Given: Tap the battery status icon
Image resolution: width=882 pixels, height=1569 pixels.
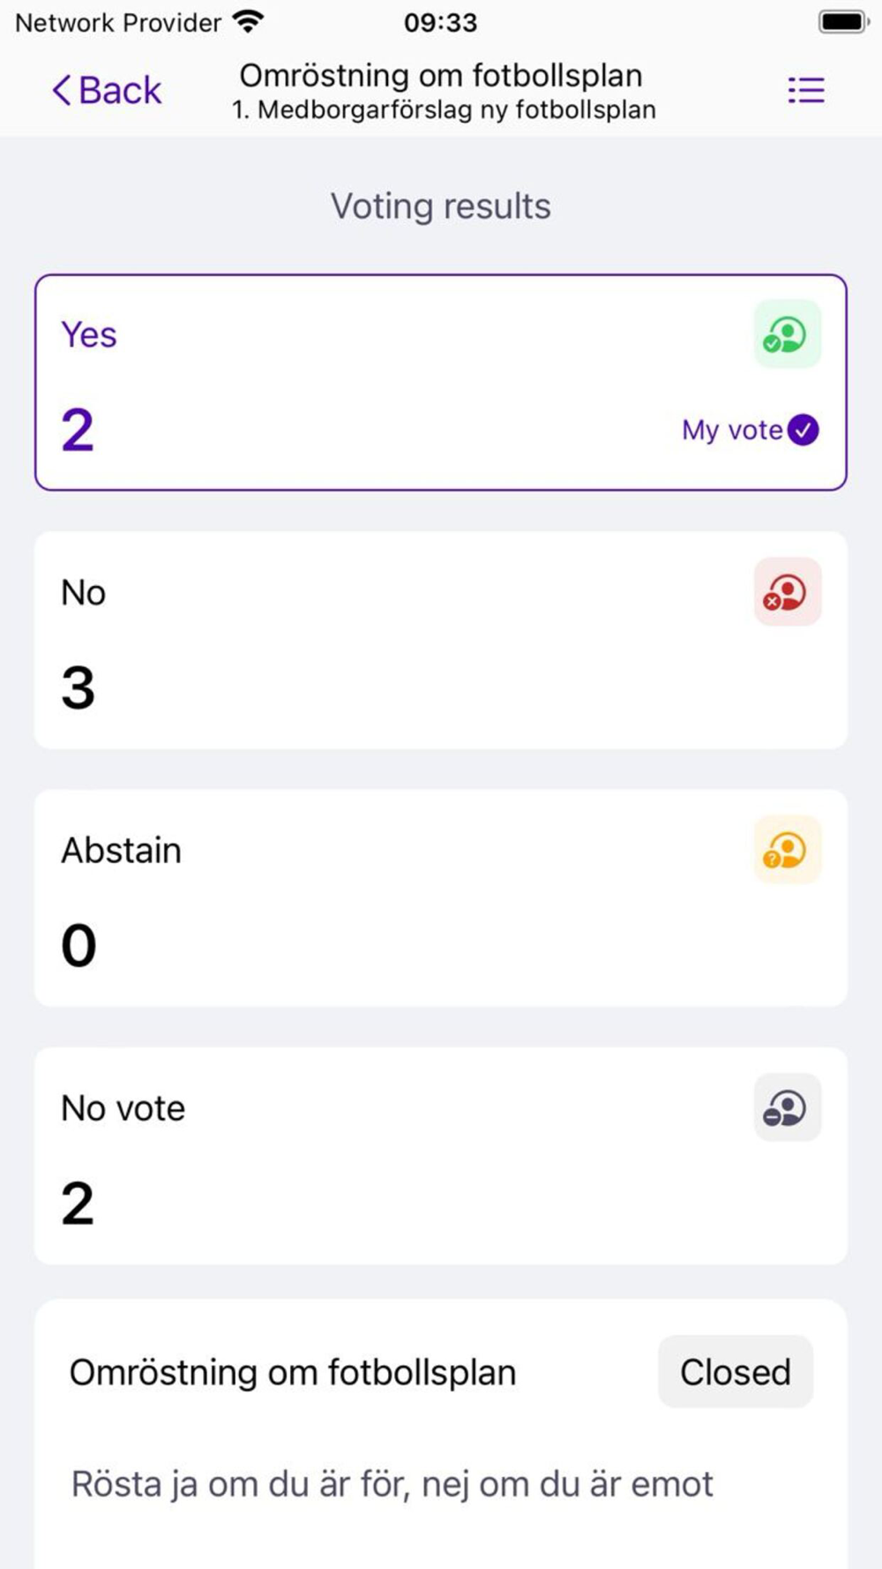Looking at the screenshot, I should [843, 22].
